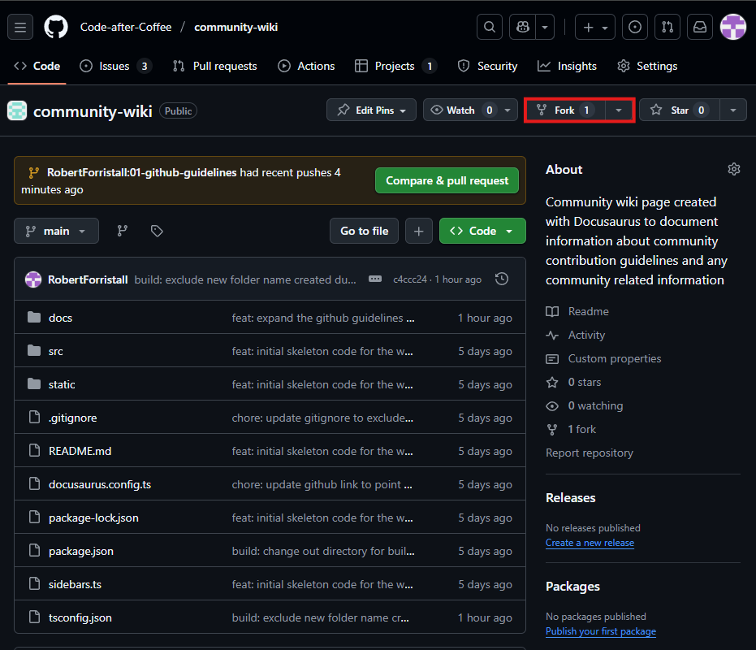Open your notifications inbox icon
This screenshot has height=650, width=756.
pyautogui.click(x=699, y=26)
